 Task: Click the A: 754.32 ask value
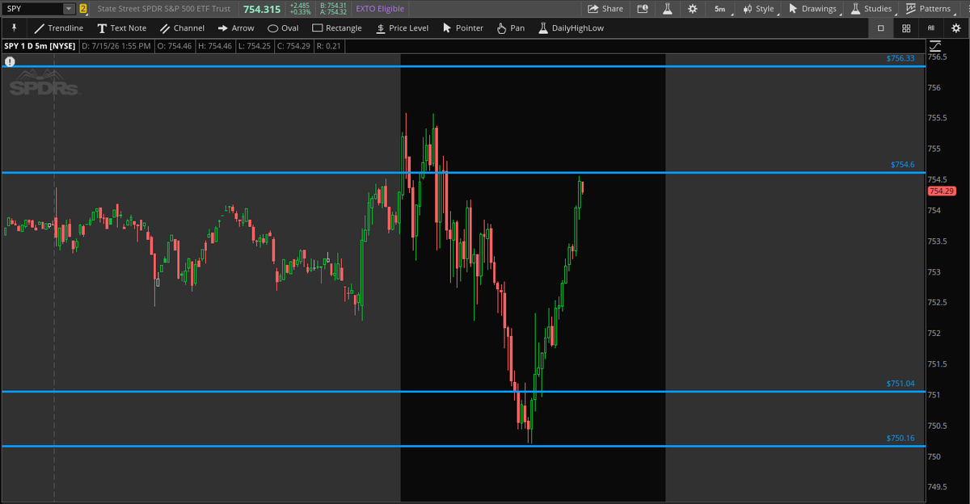pyautogui.click(x=334, y=13)
